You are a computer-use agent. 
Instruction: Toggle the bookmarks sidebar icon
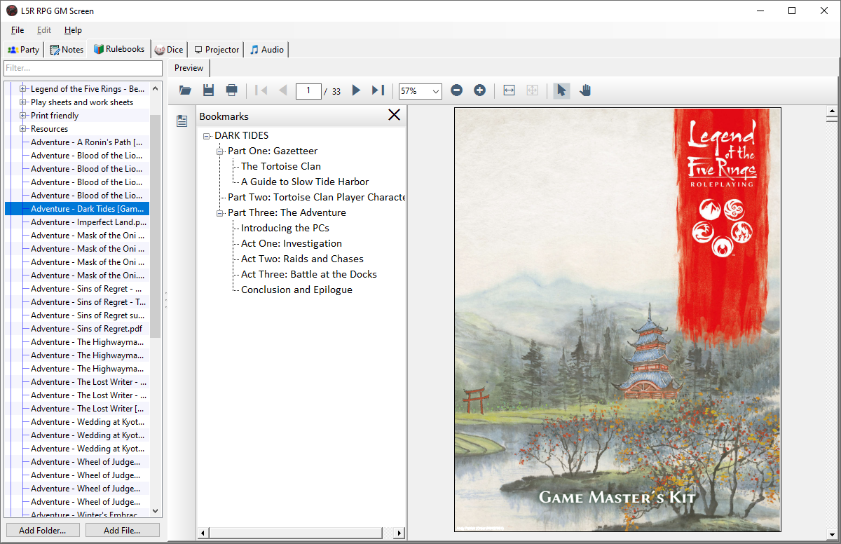182,121
